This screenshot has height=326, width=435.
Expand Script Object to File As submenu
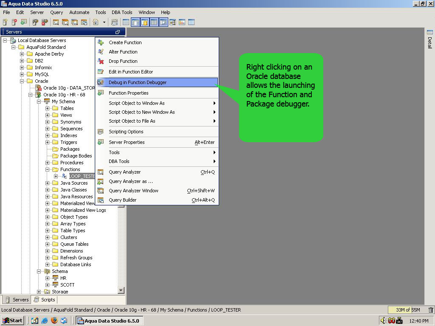pyautogui.click(x=157, y=121)
